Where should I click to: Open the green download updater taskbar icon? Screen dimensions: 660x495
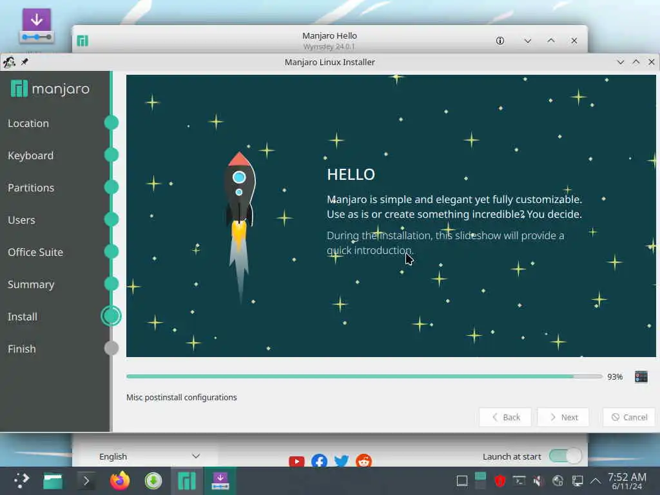[x=153, y=481]
